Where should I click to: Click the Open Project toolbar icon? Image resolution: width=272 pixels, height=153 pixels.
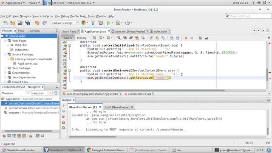click(x=20, y=23)
